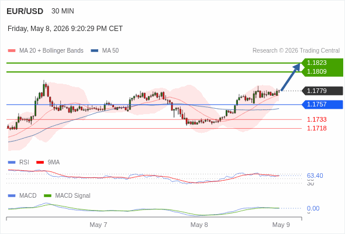Click the May 8 date axis marker
The image size is (345, 234).
[199, 225]
